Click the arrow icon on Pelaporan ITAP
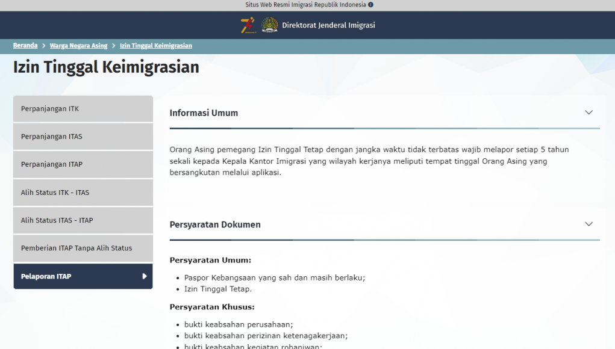The width and height of the screenshot is (615, 349). coord(144,276)
